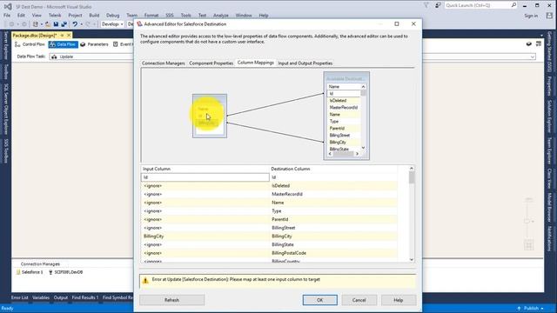557x313 pixels.
Task: Switch to the Connection Managers tab
Action: (x=164, y=63)
